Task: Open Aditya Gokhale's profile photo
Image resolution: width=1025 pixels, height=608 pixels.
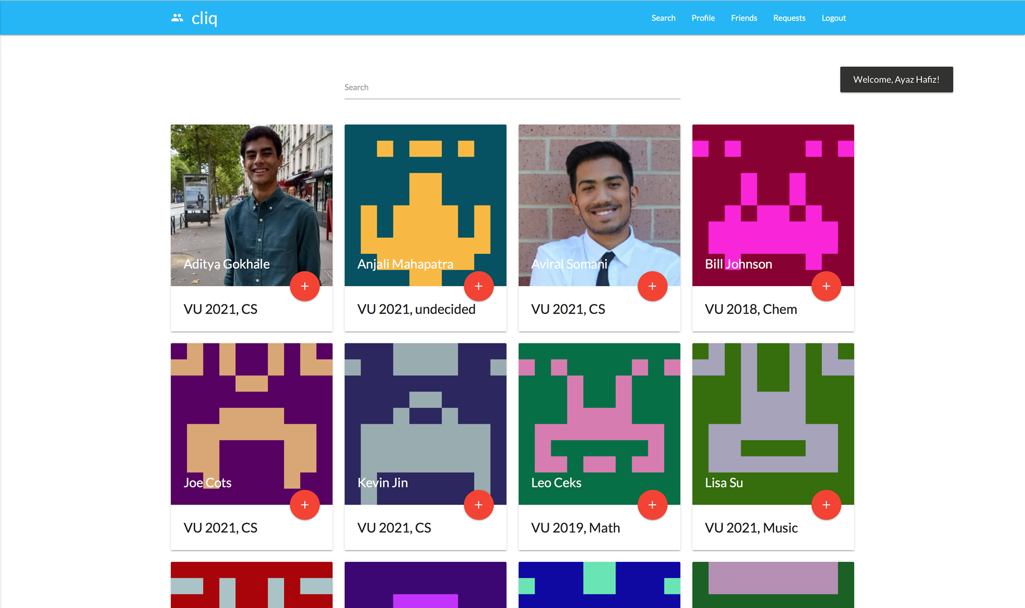Action: (251, 200)
